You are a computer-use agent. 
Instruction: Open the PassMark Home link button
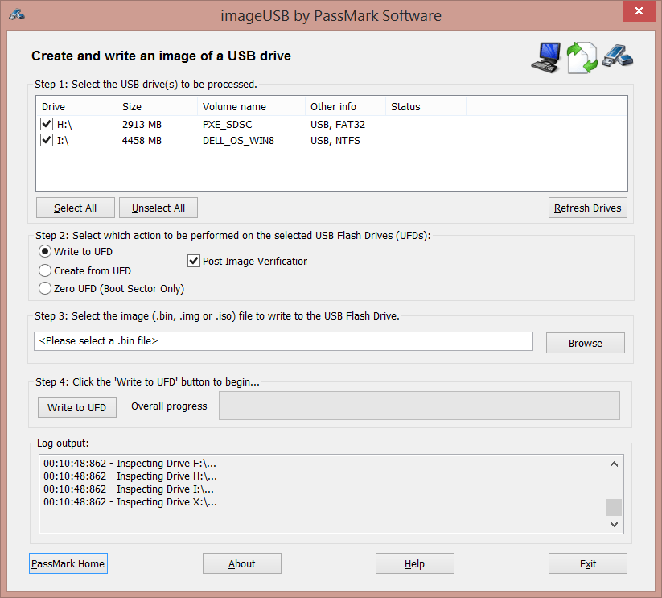pos(68,563)
